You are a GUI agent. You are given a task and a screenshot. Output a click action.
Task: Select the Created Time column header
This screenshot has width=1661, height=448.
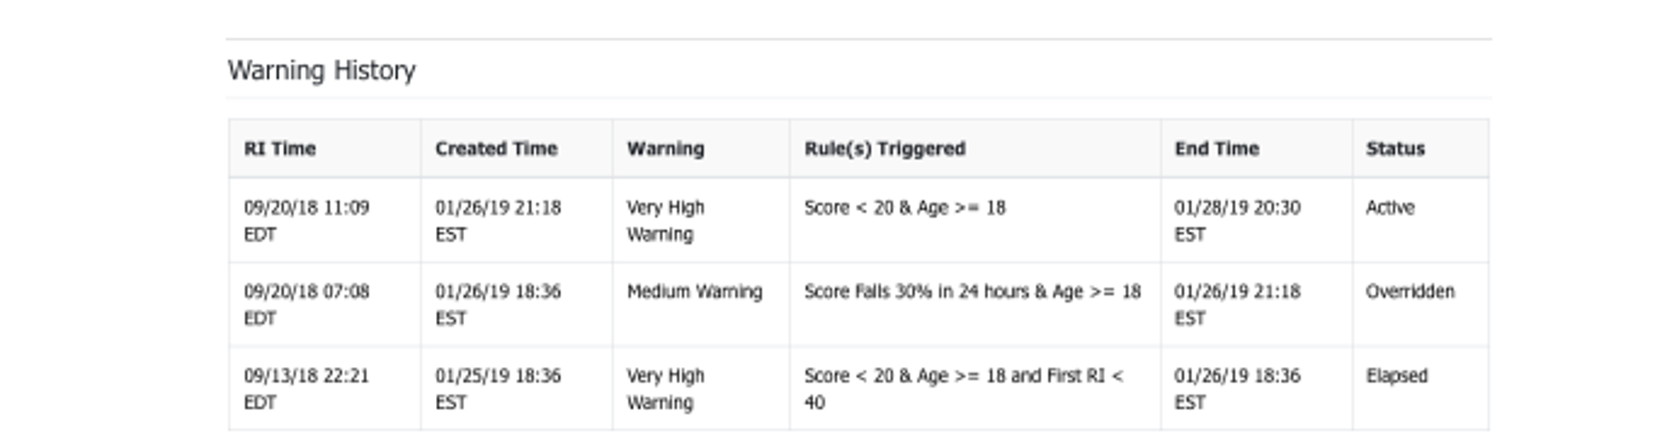click(x=496, y=148)
